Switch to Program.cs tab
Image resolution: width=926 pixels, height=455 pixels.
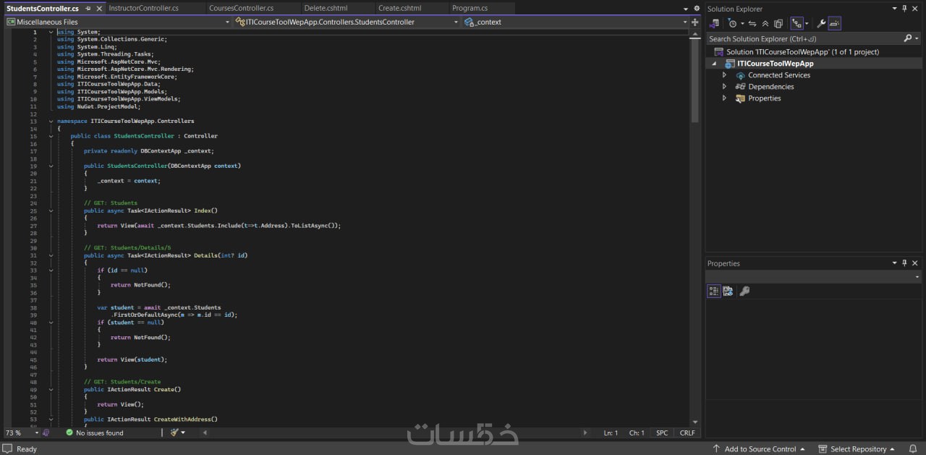(x=470, y=8)
